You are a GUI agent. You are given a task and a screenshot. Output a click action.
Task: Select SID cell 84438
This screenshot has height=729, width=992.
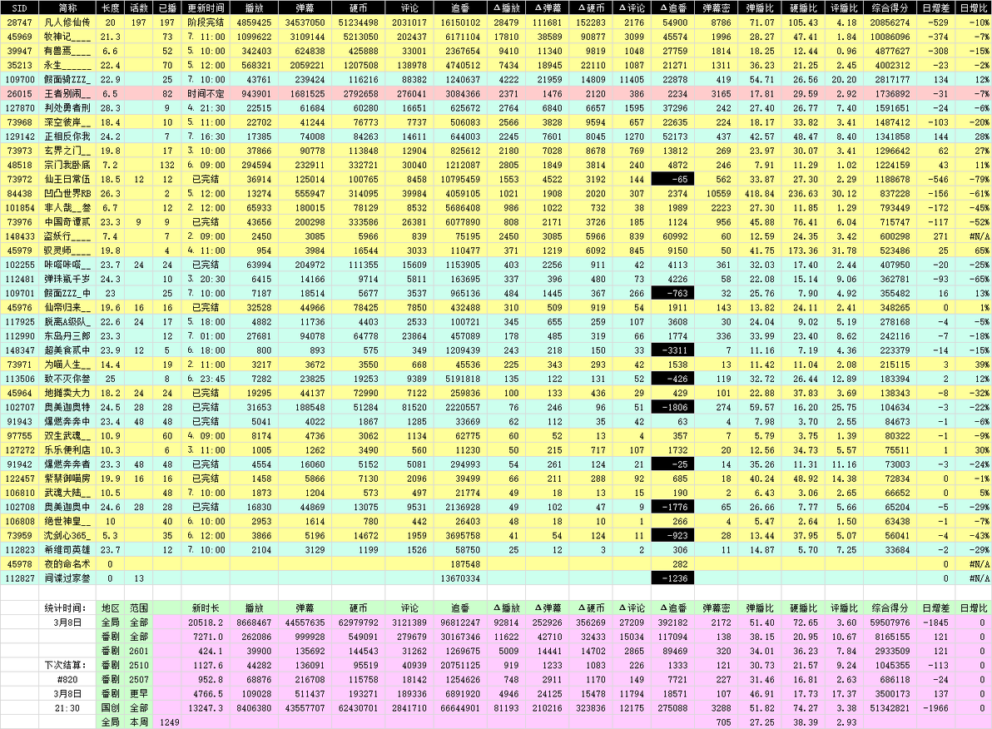[x=19, y=194]
